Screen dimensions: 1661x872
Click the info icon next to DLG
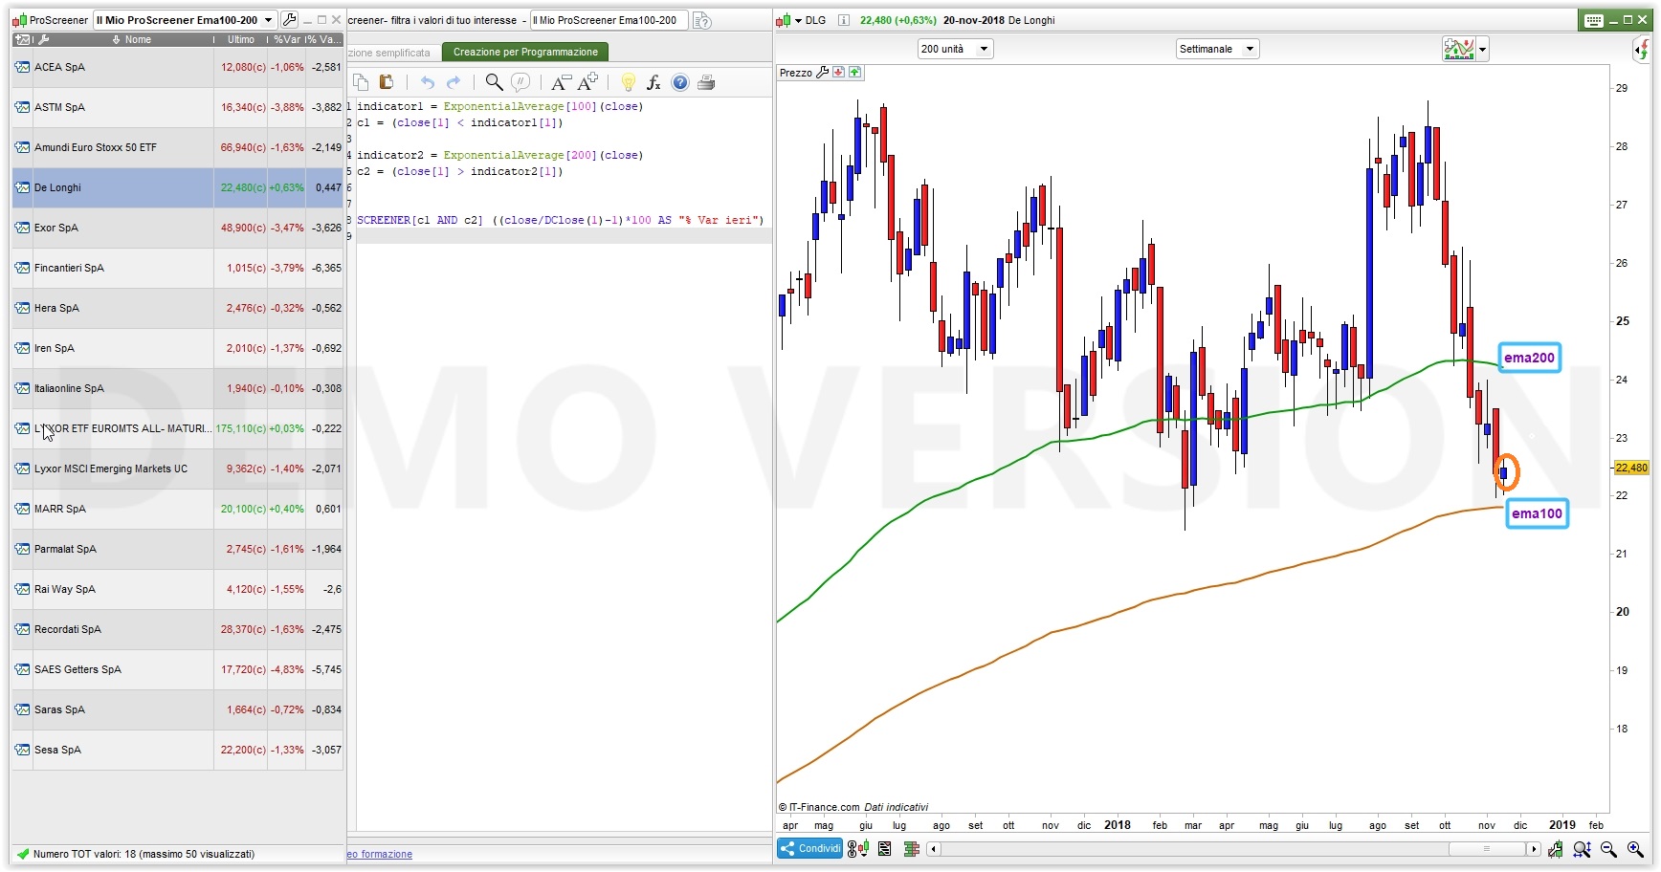(x=844, y=20)
